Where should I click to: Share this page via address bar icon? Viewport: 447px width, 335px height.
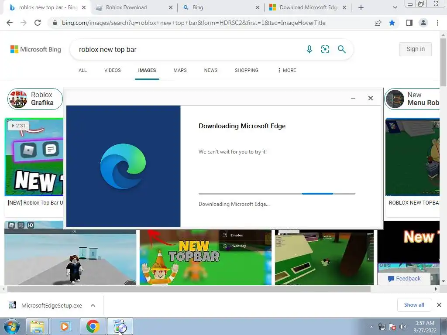[378, 23]
